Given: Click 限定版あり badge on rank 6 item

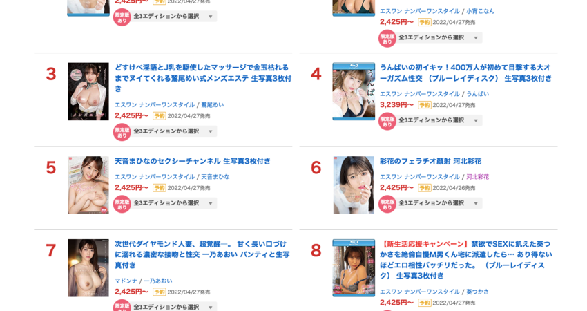Looking at the screenshot, I should pos(387,204).
